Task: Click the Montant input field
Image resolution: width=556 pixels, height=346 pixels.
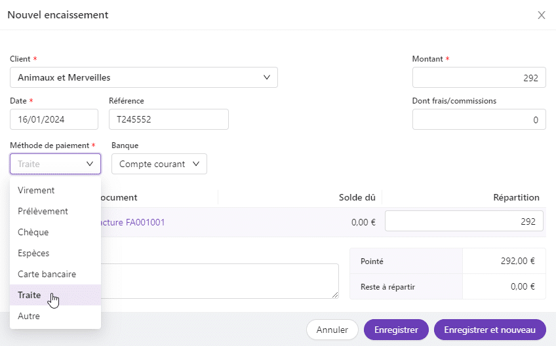Action: (x=479, y=77)
